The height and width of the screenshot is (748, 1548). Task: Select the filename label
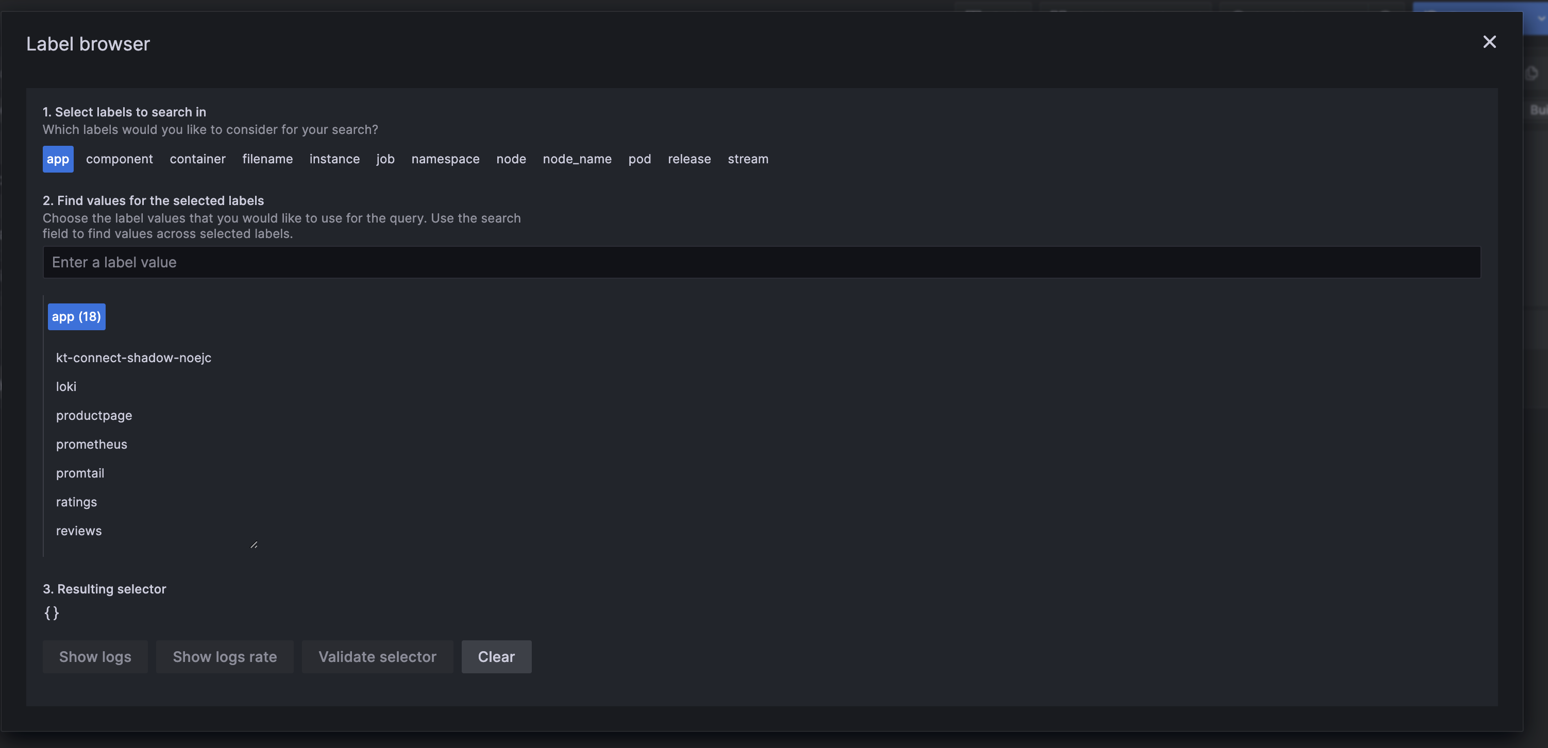(267, 159)
